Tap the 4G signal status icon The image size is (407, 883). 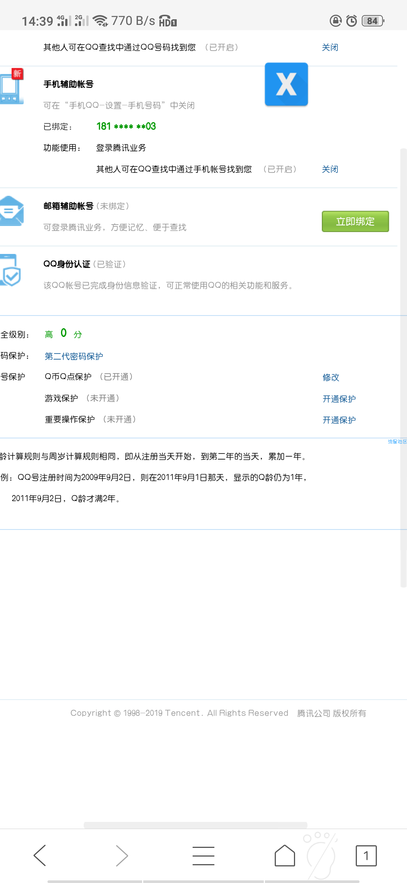click(x=64, y=21)
